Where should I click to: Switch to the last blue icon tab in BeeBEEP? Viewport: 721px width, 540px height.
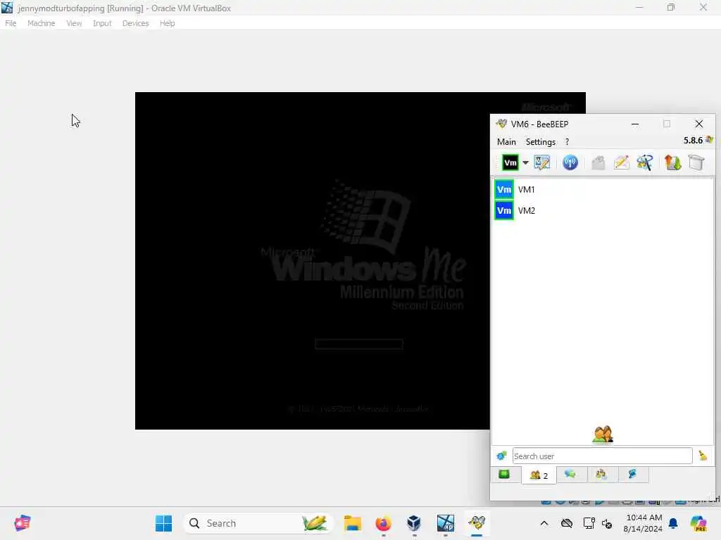[x=632, y=475]
